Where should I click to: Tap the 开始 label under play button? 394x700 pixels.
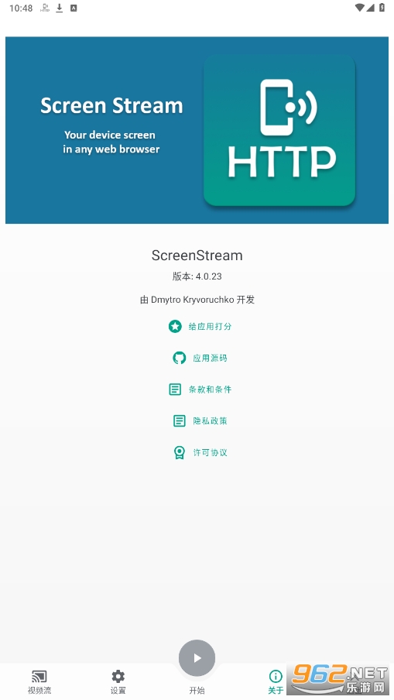point(197,690)
